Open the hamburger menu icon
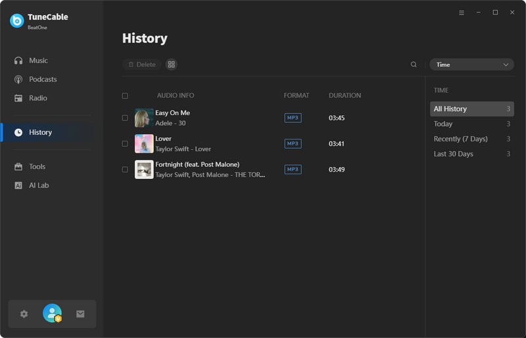The height and width of the screenshot is (338, 526). pos(462,12)
